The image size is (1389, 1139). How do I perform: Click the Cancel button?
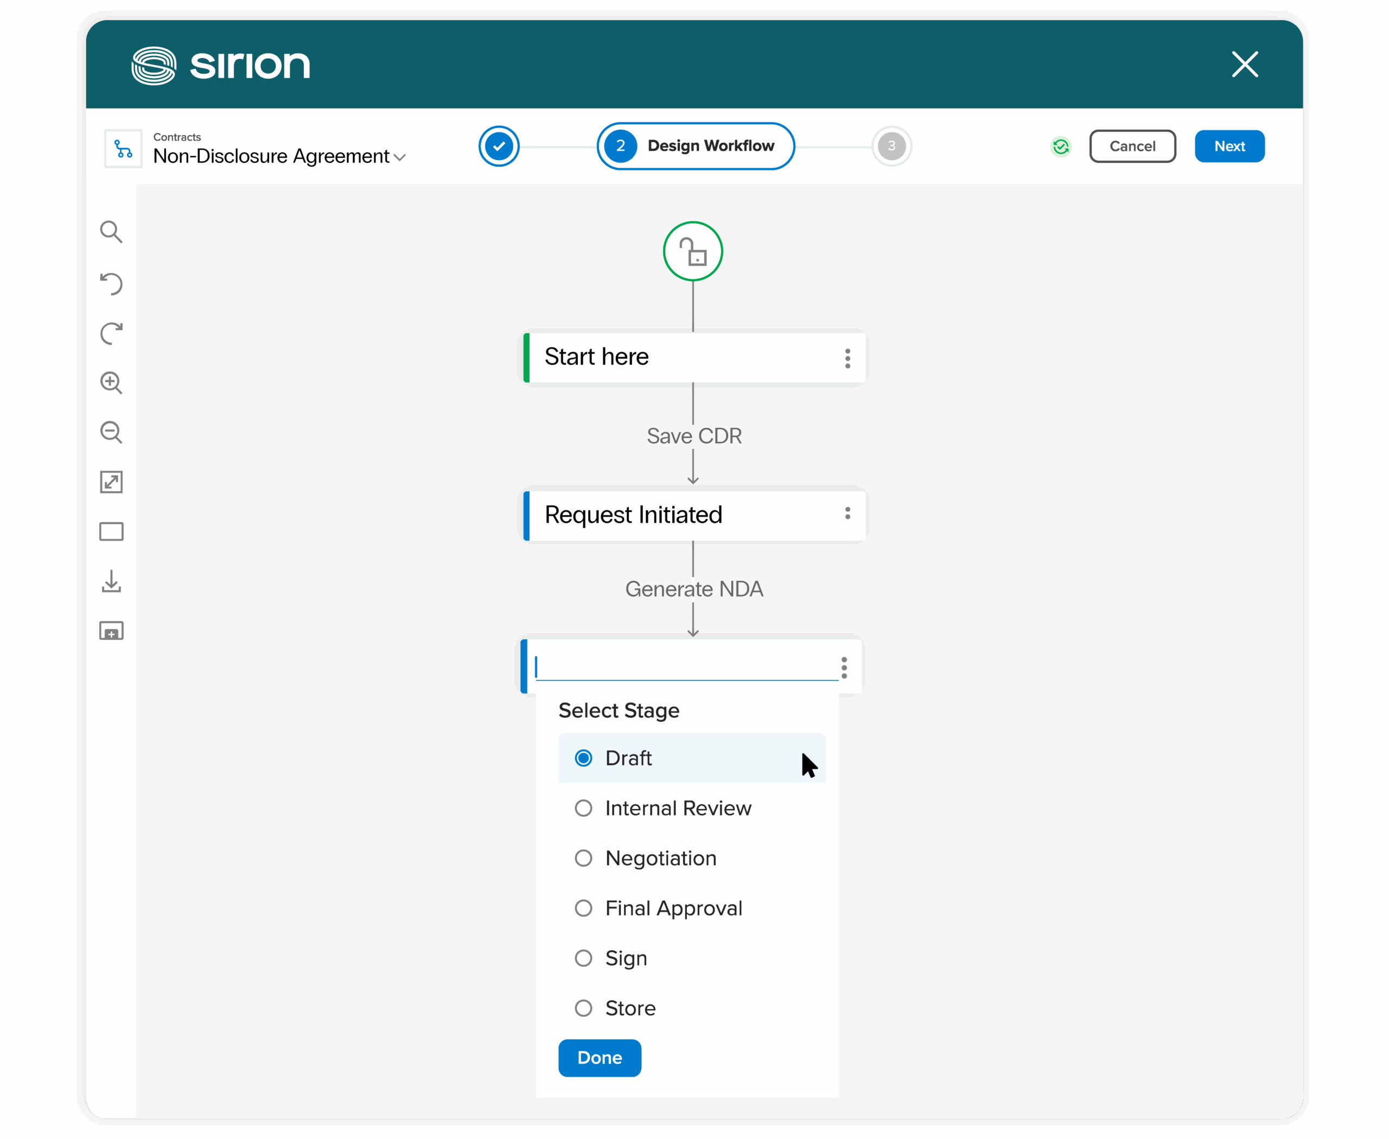(1132, 147)
